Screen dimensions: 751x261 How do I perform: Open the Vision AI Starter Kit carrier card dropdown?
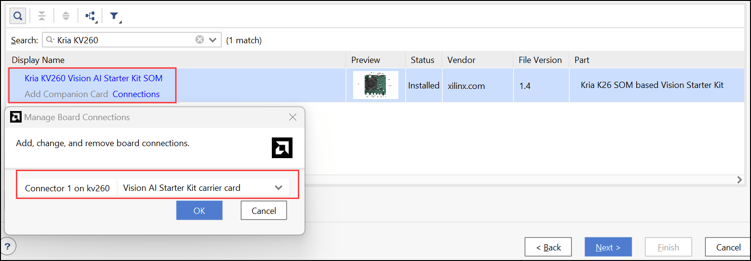point(278,188)
